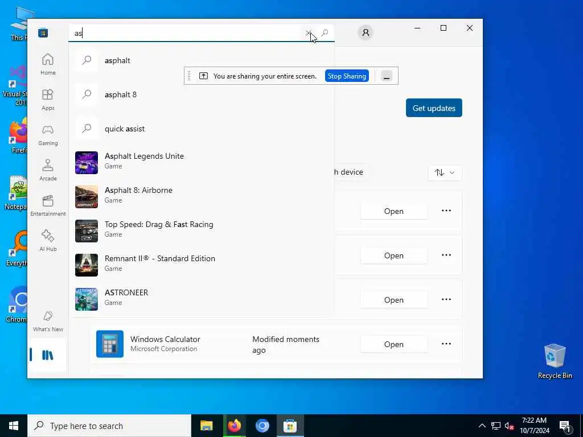Select the "asphalt 8" search suggestion
The height and width of the screenshot is (437, 583).
[x=202, y=94]
